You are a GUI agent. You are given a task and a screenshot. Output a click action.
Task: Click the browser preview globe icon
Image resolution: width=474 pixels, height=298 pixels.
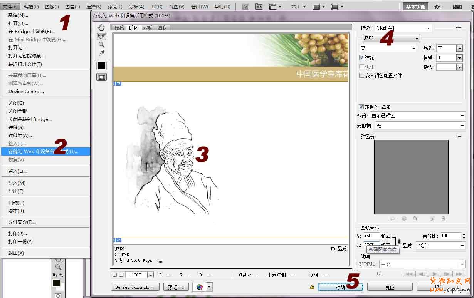[x=199, y=287]
